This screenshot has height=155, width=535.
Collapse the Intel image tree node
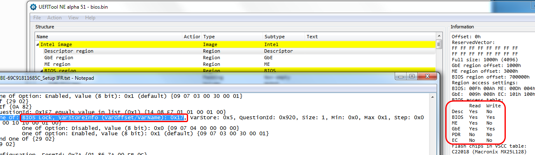point(38,44)
